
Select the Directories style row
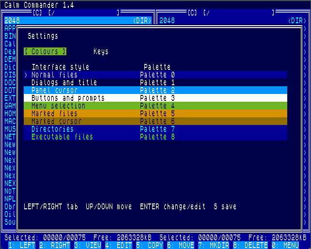coord(155,129)
